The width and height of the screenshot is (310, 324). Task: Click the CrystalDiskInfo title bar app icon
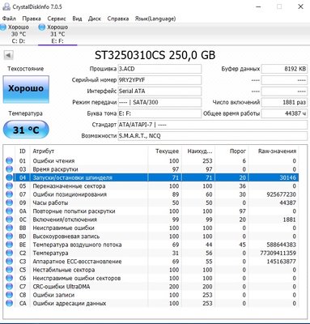click(6, 6)
